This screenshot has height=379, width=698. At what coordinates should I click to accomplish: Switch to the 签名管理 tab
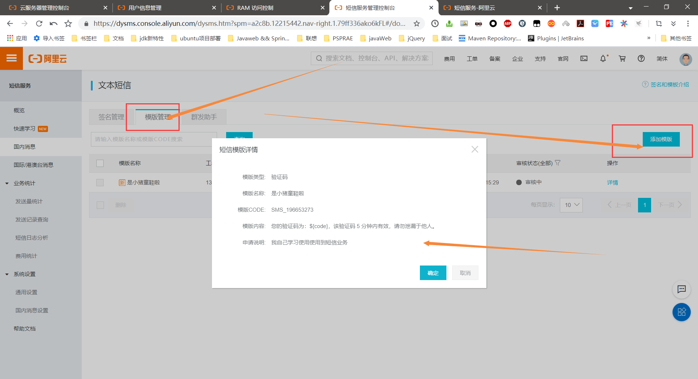[111, 117]
